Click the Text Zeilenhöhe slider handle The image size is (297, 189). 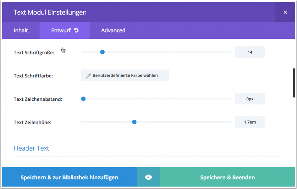(134, 122)
